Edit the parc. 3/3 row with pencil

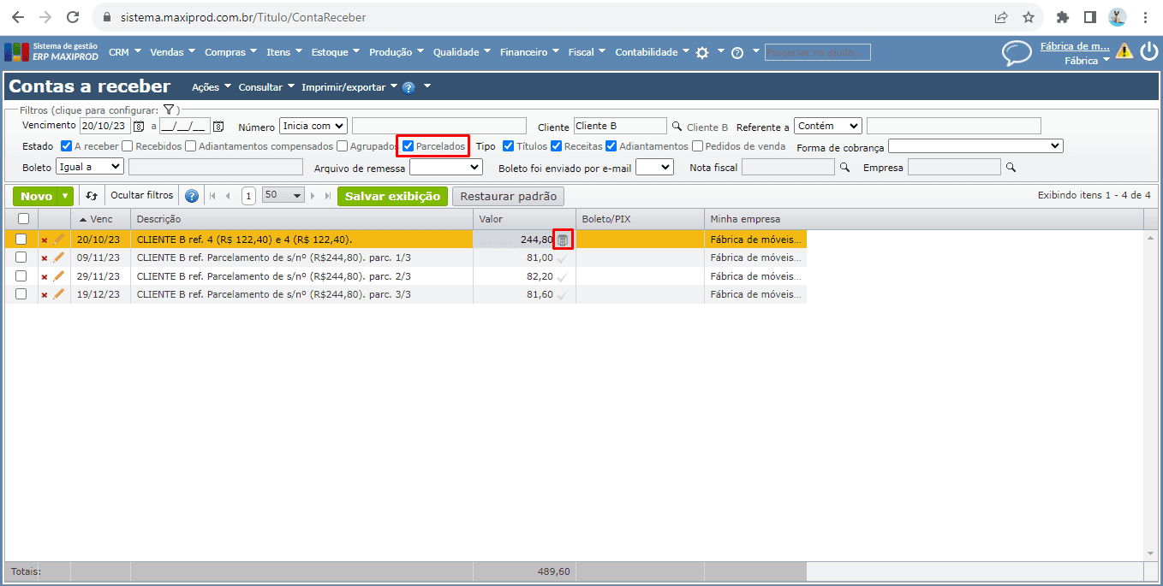(58, 294)
